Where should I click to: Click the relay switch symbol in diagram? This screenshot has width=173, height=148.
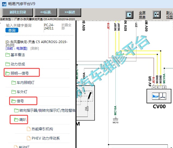coord(90,96)
